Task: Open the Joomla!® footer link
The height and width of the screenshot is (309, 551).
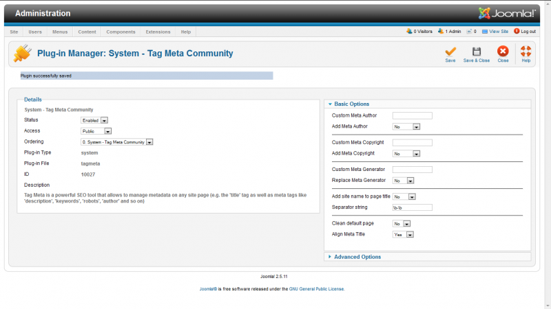Action: tap(208, 289)
